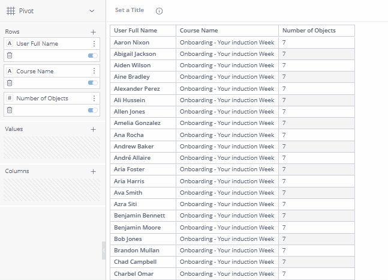Select the Andrew Baker cell
Viewport: 388px width, 280px height.
coord(143,147)
